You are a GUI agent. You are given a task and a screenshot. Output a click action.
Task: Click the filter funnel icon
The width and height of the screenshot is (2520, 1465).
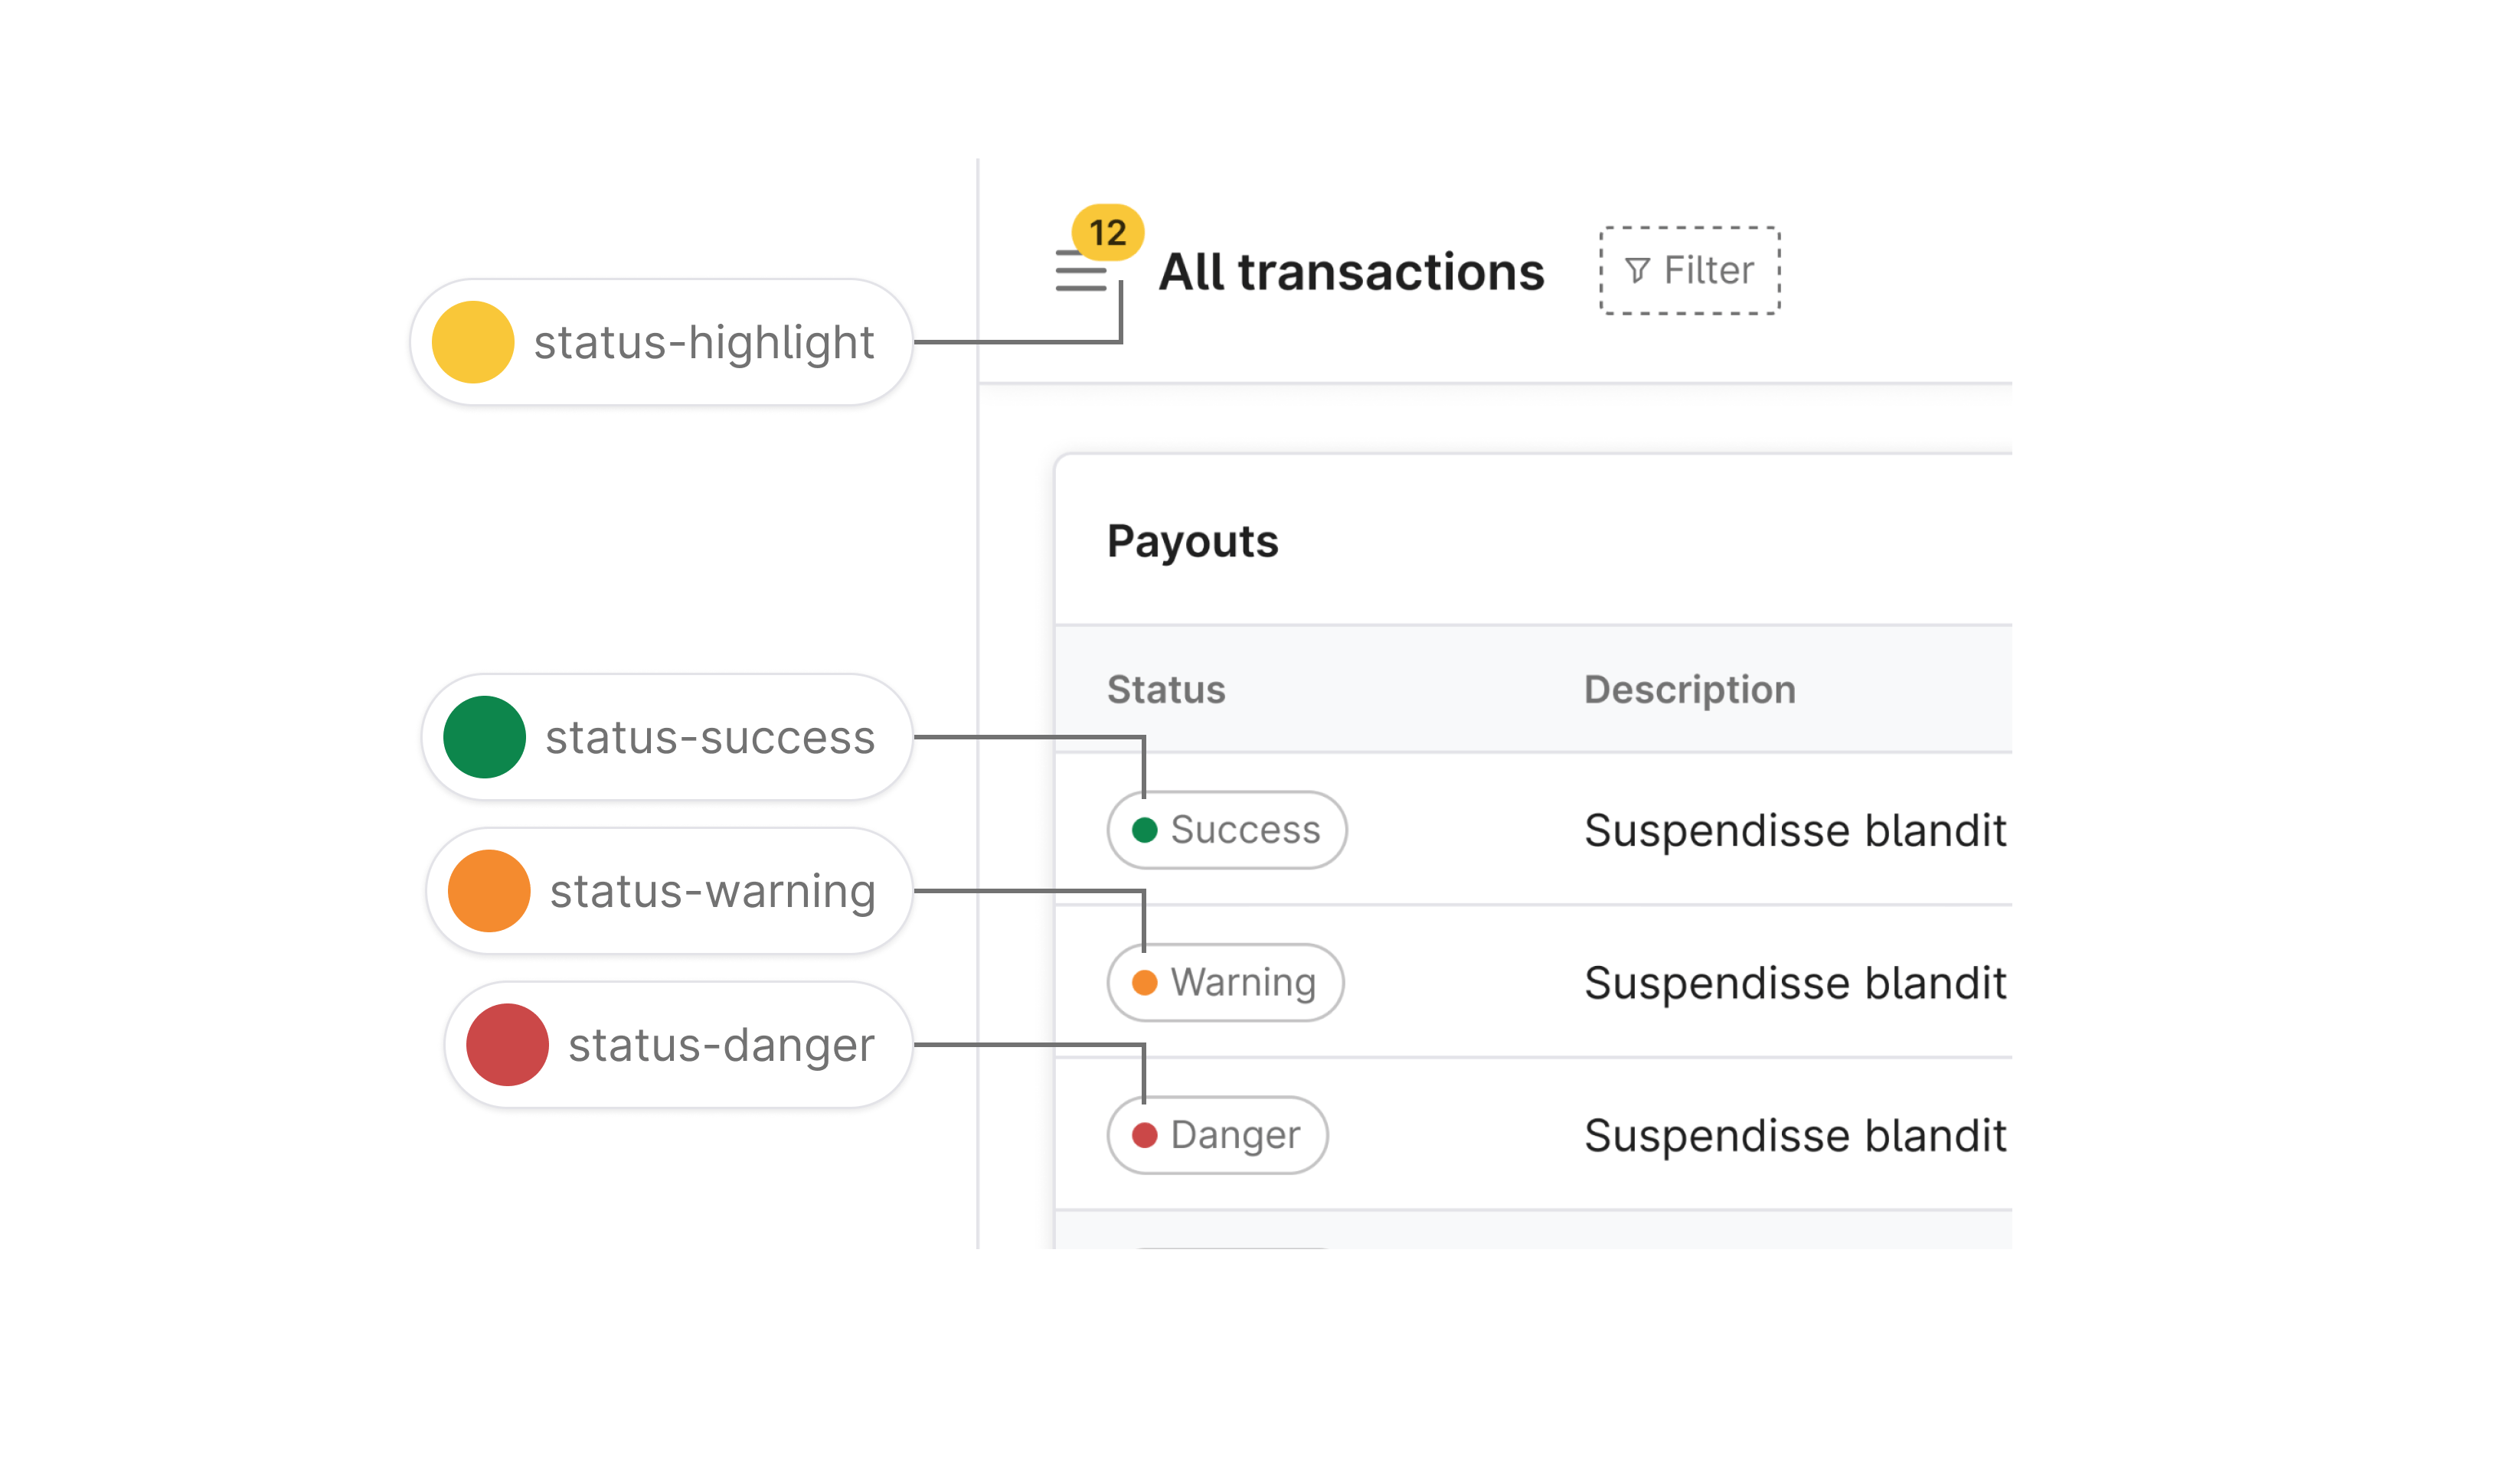pos(1637,270)
